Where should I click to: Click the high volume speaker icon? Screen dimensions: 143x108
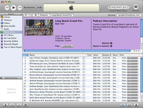(41, 7)
